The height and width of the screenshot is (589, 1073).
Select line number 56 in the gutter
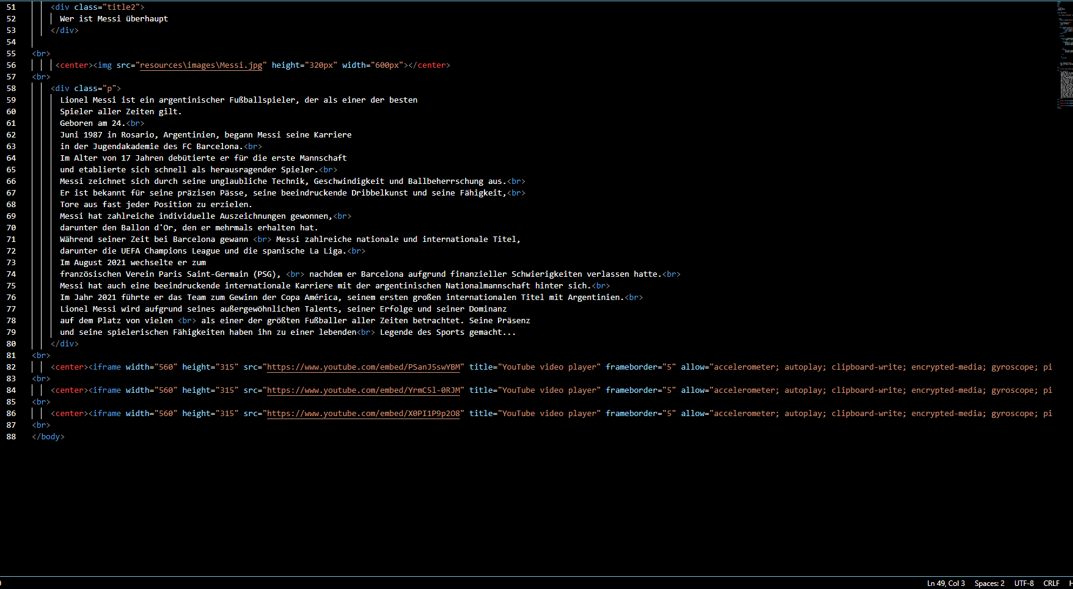(x=10, y=65)
